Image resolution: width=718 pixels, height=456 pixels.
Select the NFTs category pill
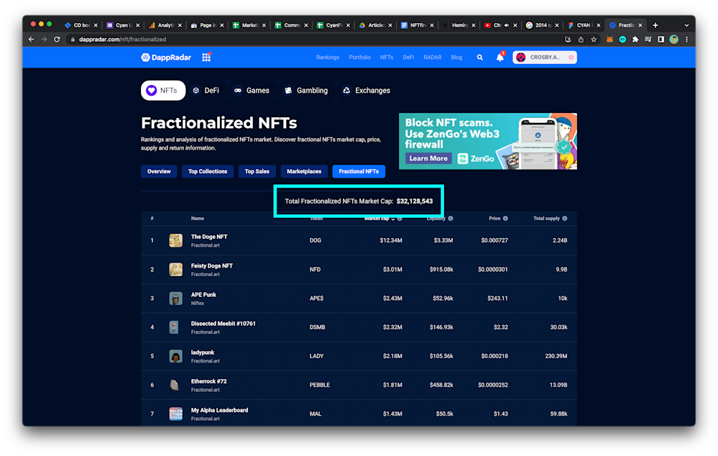163,91
